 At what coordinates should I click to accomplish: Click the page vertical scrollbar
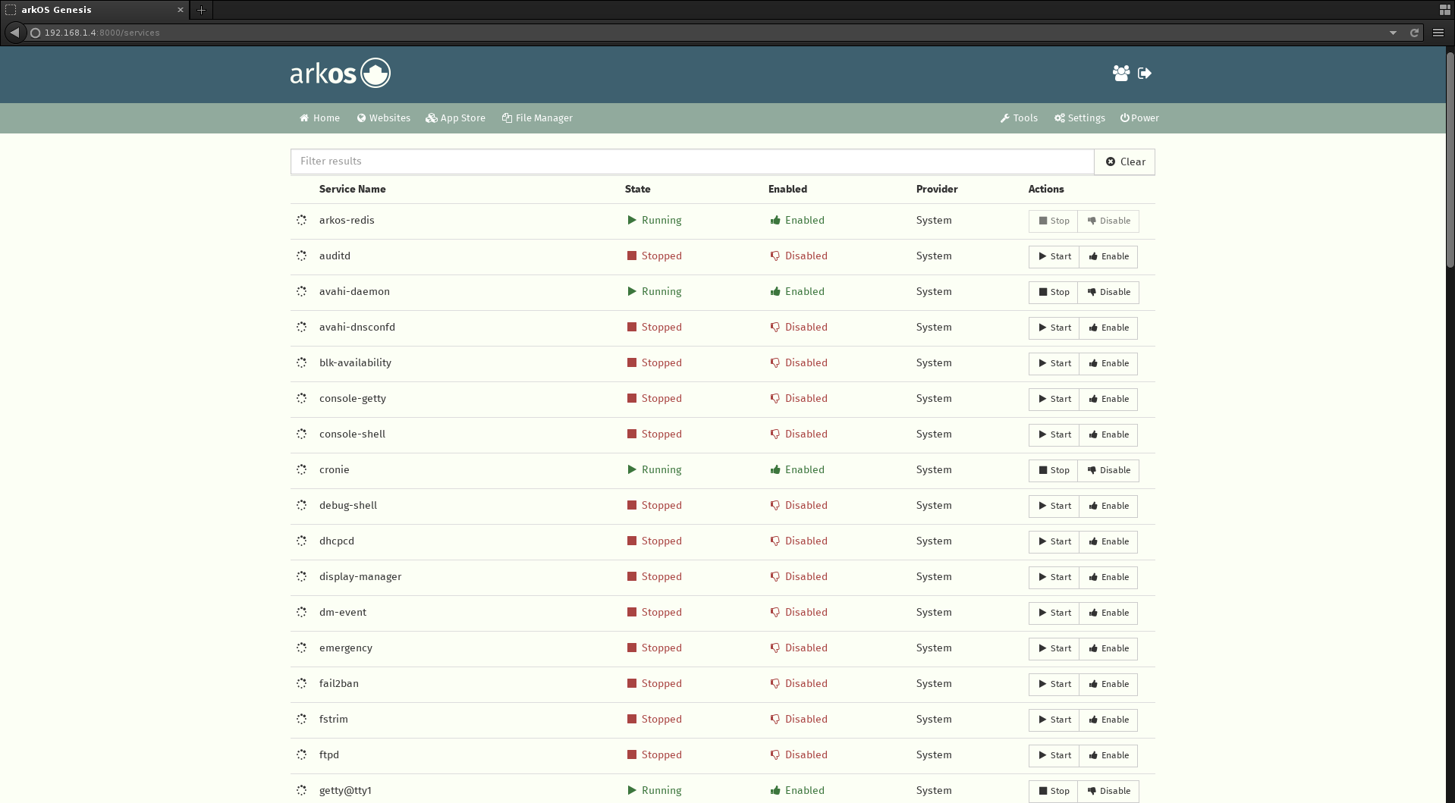click(x=1450, y=159)
